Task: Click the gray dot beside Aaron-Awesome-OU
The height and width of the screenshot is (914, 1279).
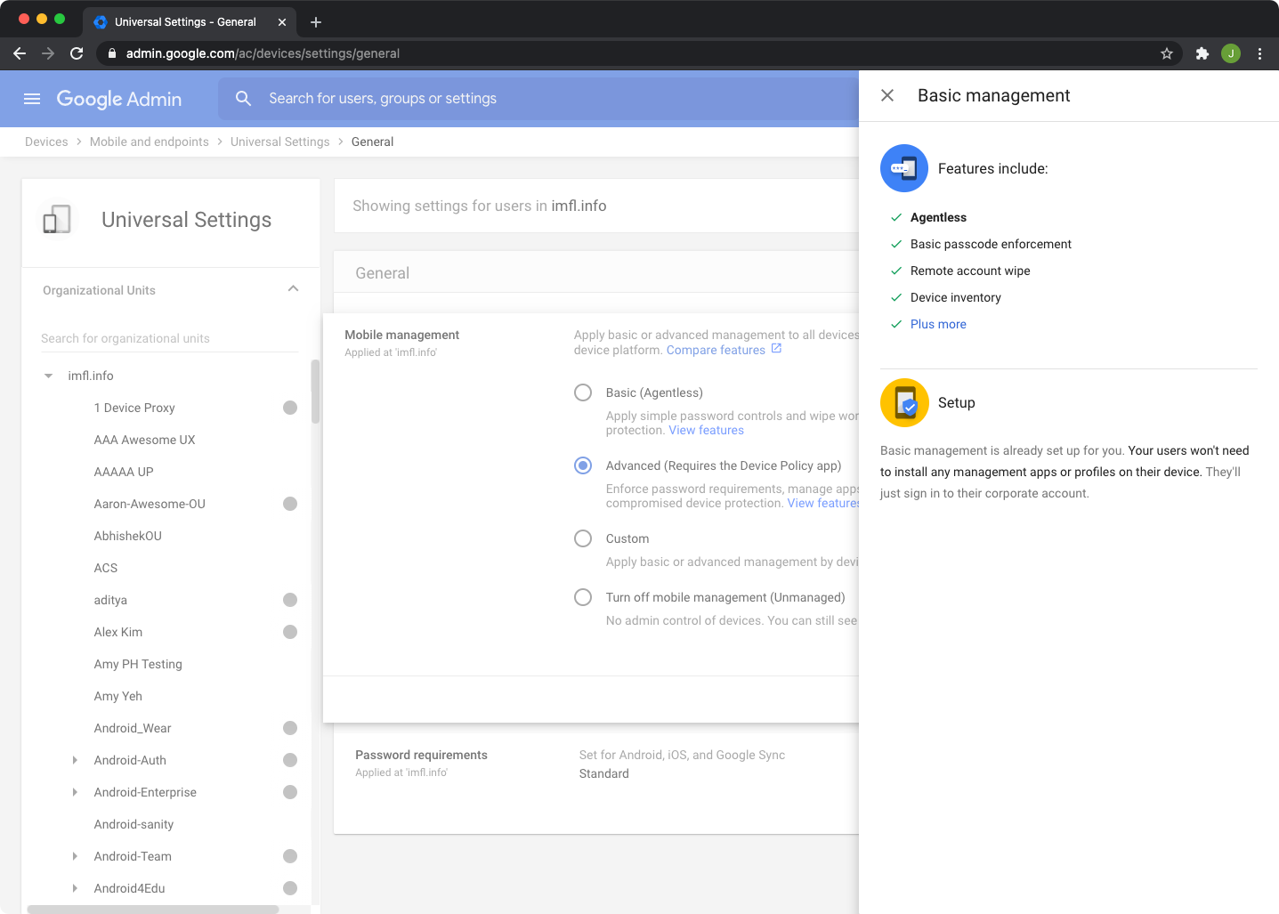Action: tap(290, 504)
